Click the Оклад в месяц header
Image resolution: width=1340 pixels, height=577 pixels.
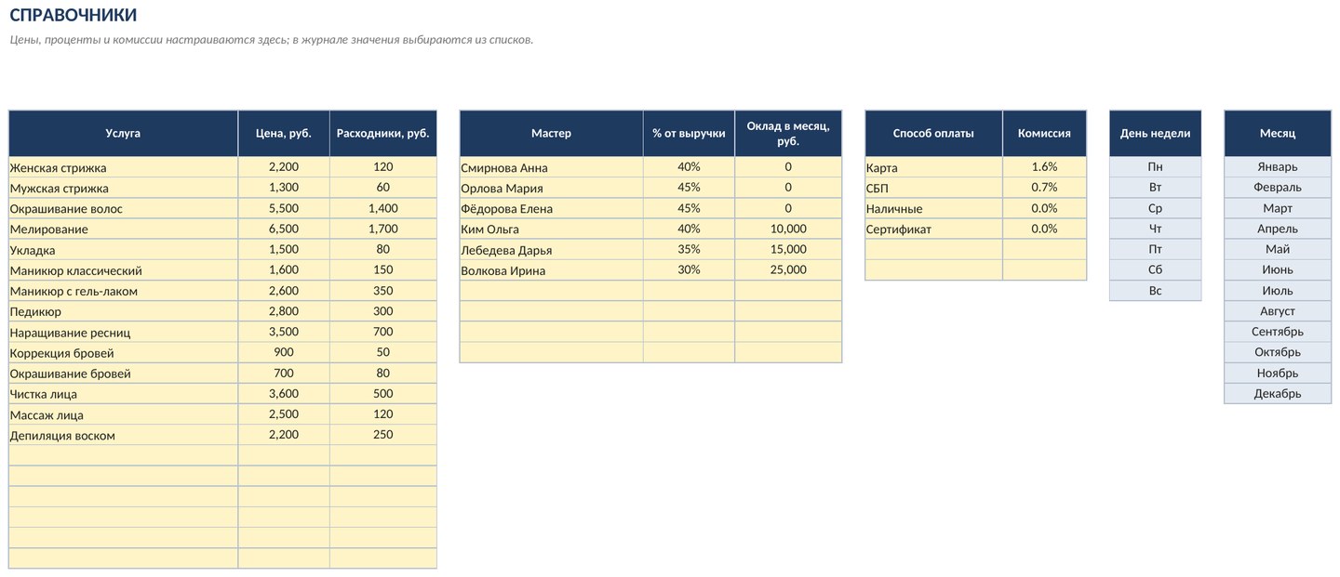pos(788,134)
